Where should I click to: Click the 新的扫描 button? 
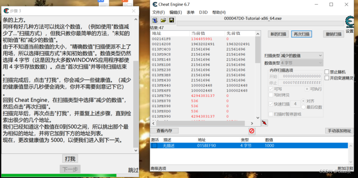click(x=278, y=34)
